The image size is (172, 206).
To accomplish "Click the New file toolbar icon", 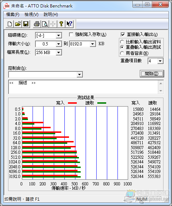I will 10,24.
